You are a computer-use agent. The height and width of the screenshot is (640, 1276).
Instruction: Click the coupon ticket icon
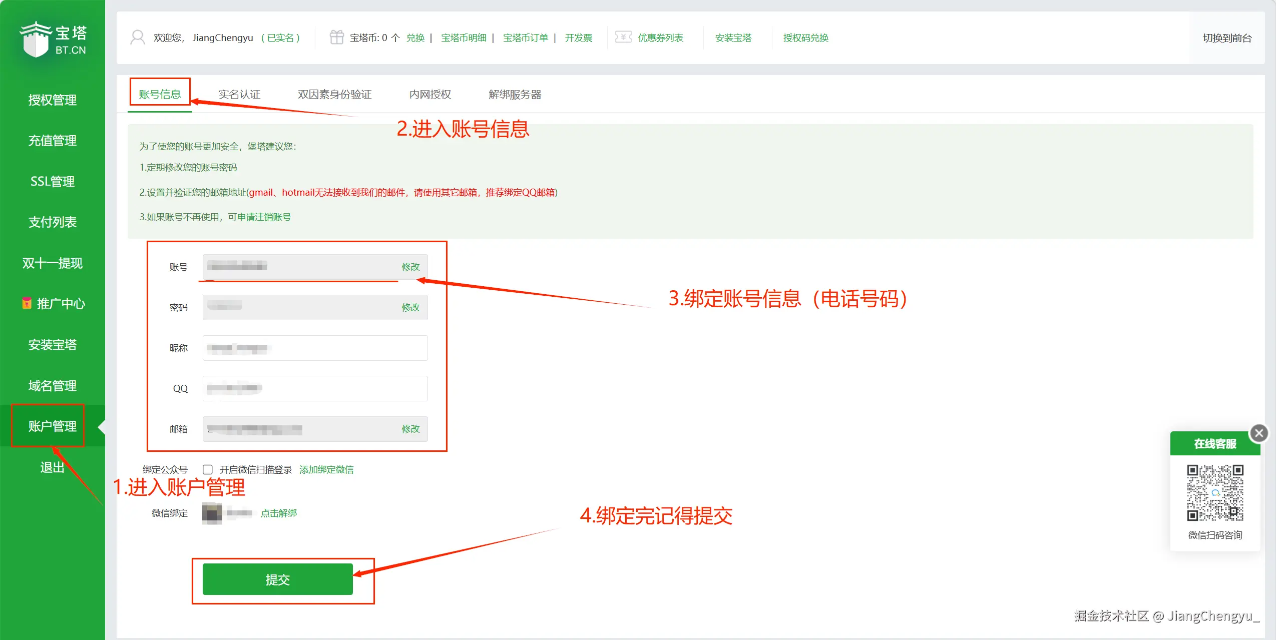[x=623, y=38]
